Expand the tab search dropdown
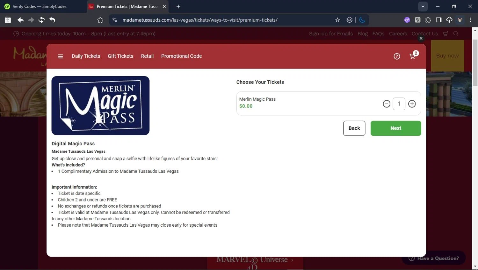478x270 pixels. 423,6
